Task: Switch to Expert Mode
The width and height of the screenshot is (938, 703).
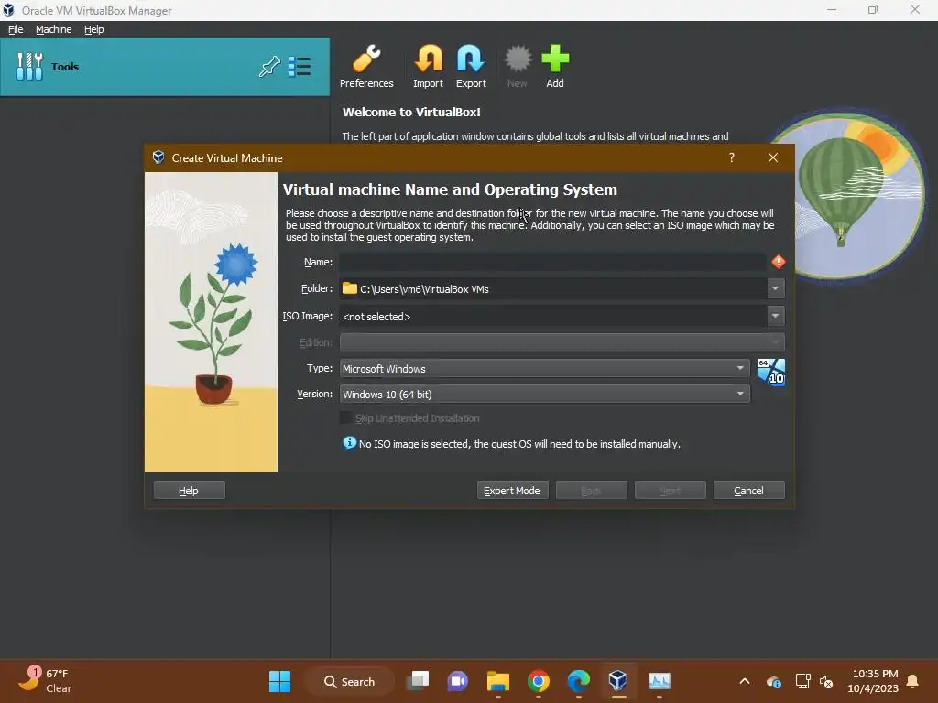Action: click(512, 491)
